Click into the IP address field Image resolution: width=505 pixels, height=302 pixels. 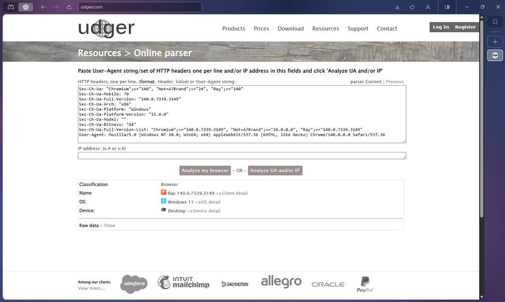pyautogui.click(x=242, y=156)
